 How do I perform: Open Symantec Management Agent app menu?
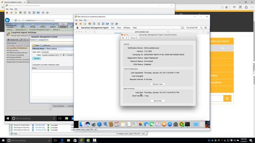click(95, 28)
